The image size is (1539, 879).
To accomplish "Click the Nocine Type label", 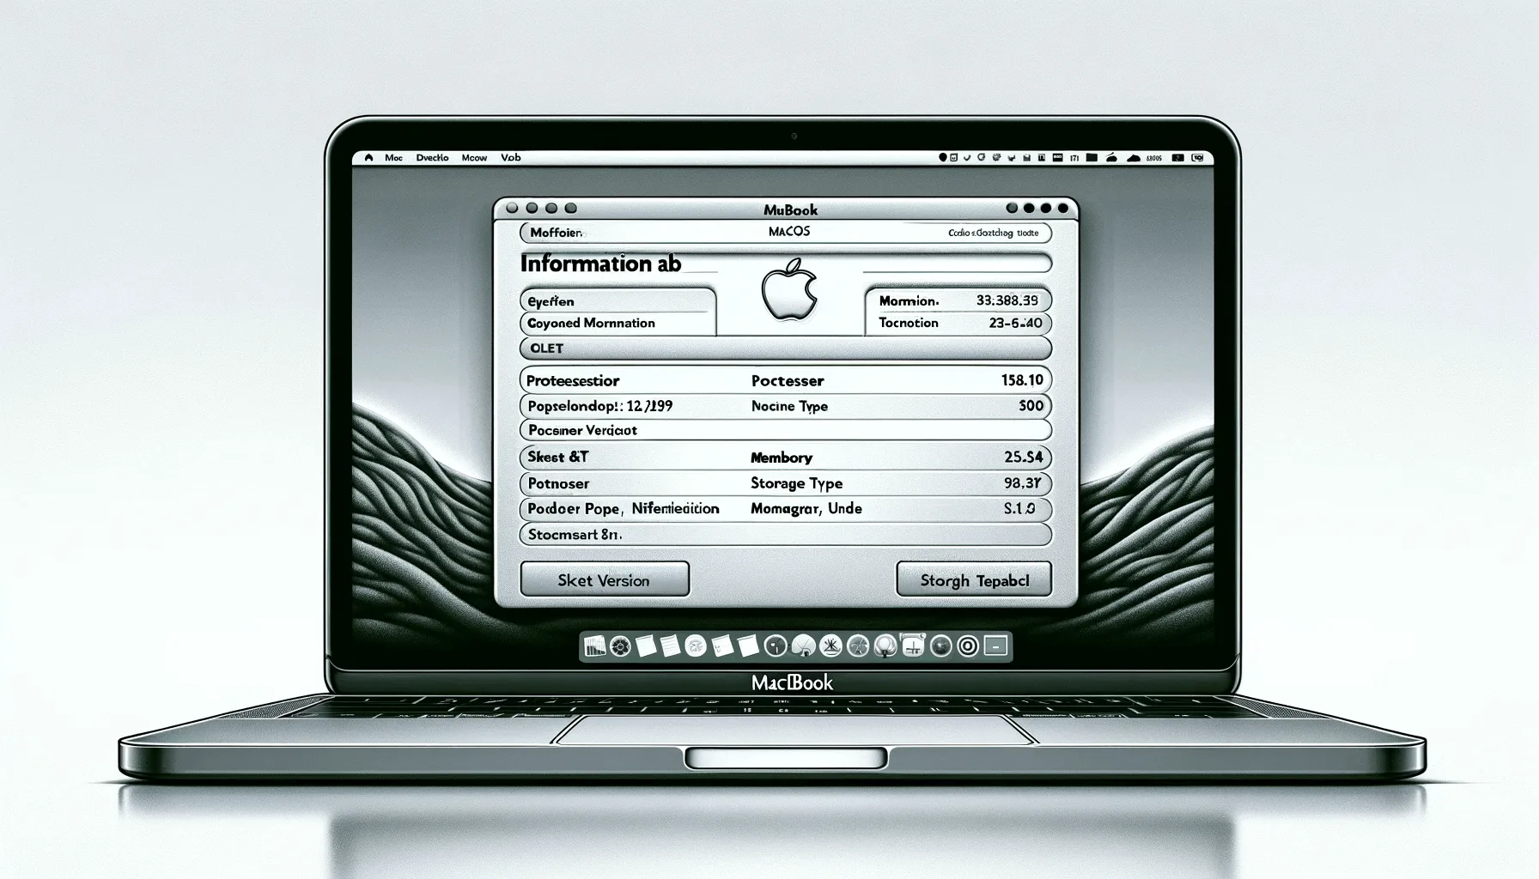I will pyautogui.click(x=789, y=406).
